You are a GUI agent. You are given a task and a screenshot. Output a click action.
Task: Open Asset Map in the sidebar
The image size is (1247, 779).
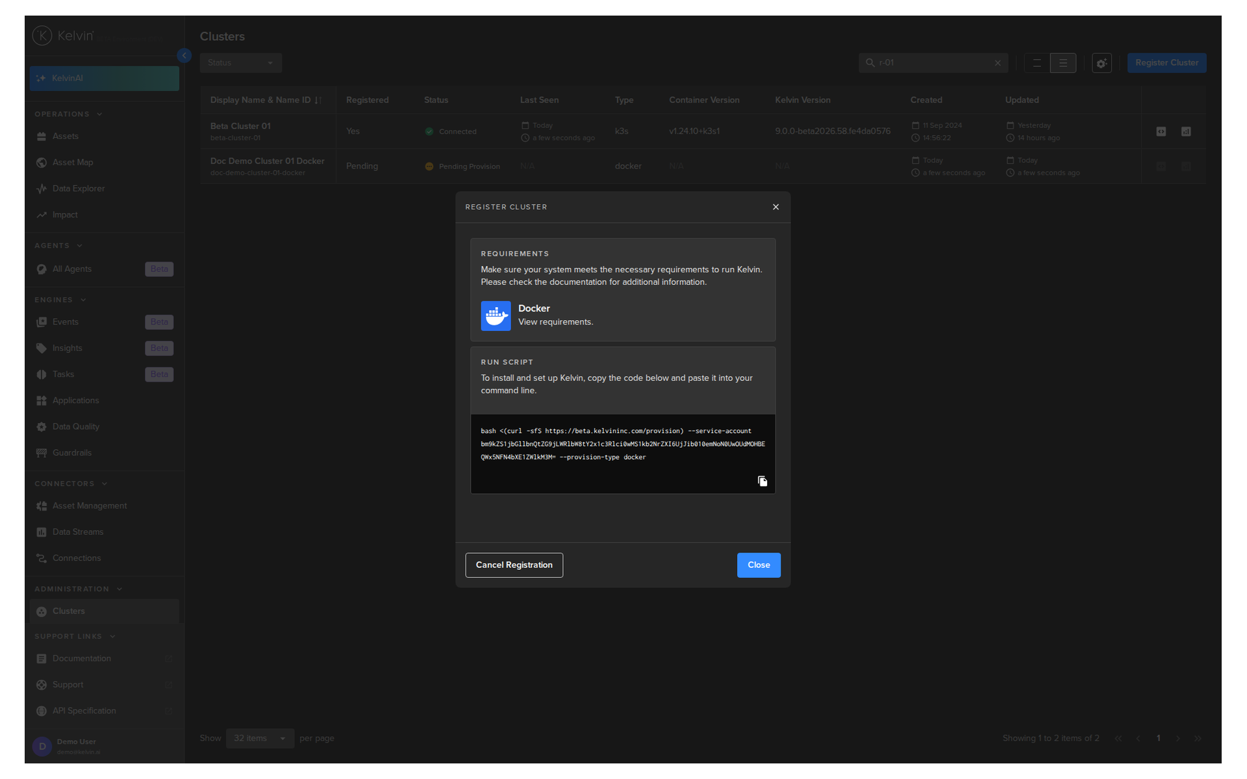point(104,162)
